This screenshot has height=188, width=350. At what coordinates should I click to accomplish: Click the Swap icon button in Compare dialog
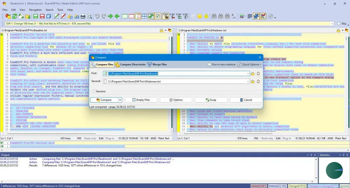click(x=211, y=100)
